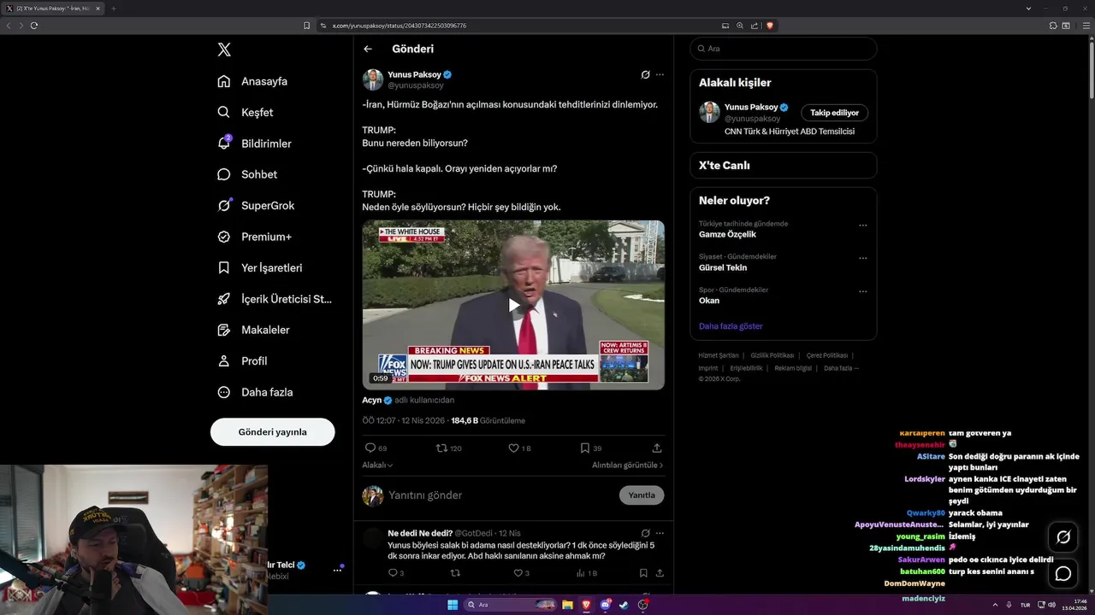Open Discord from the taskbar
Screen dimensions: 1095x615
[x=605, y=605]
